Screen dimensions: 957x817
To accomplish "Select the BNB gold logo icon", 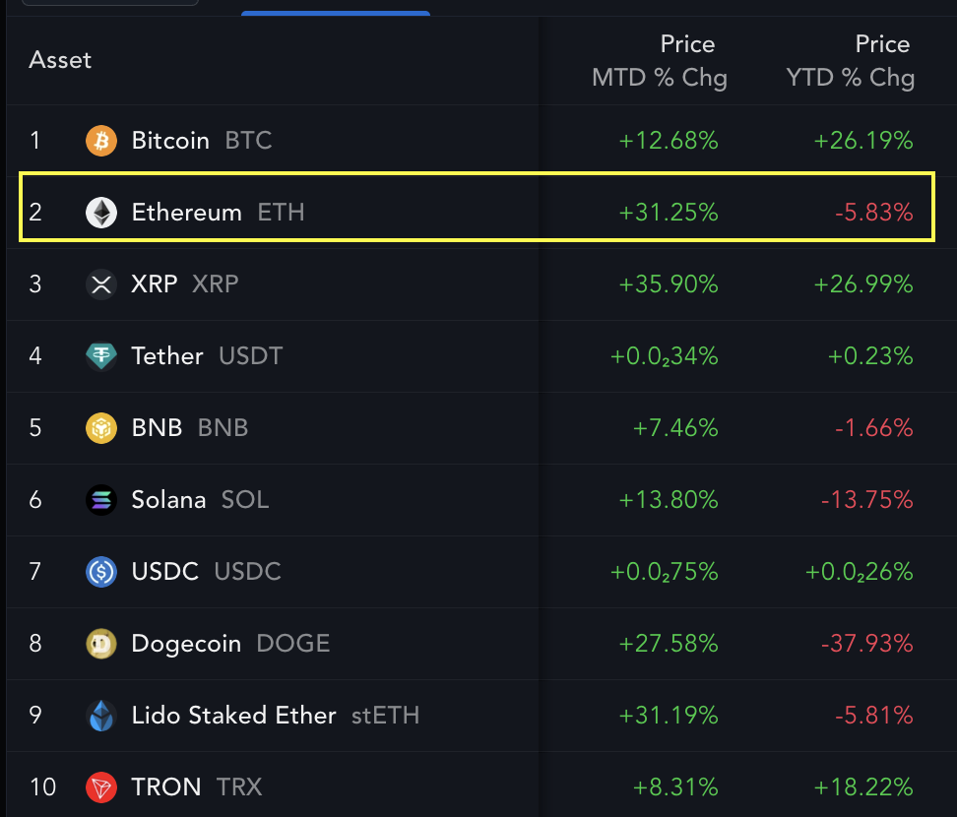I will (x=99, y=427).
